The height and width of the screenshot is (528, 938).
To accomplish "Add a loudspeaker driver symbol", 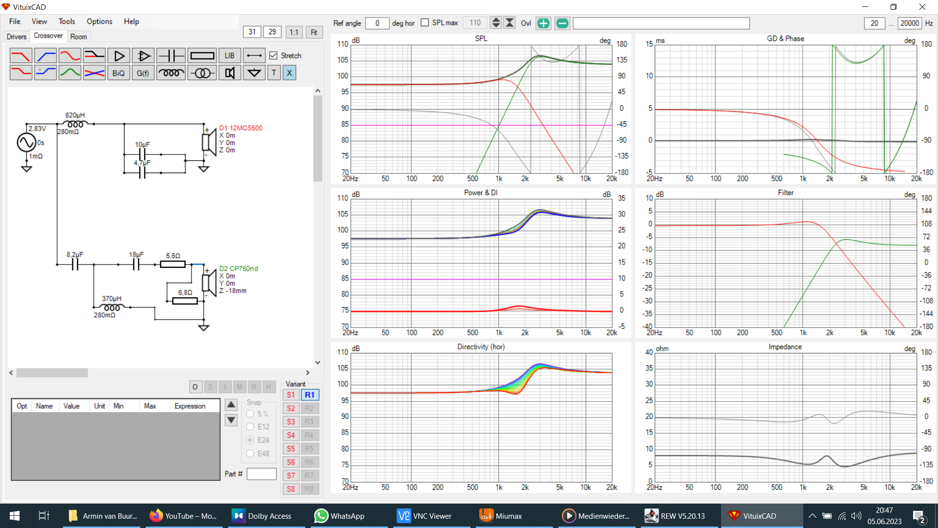I will [230, 73].
